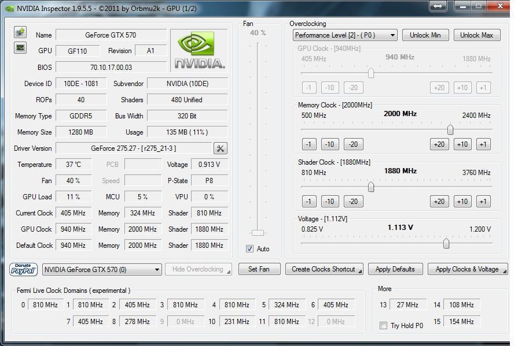Decrease Memory Clock by 1
The height and width of the screenshot is (346, 518).
[x=309, y=144]
